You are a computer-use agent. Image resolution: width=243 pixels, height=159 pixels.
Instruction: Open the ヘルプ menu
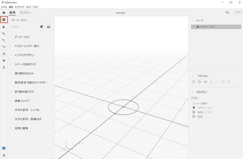35,7
